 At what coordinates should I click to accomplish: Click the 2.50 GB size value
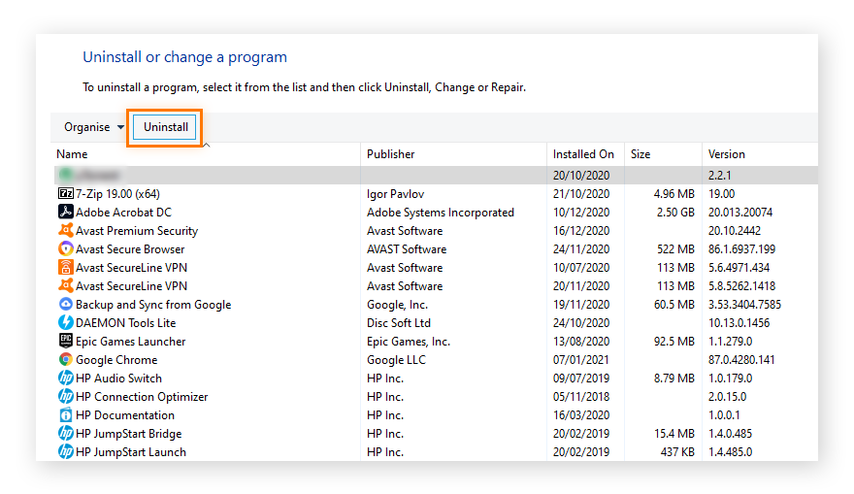[675, 213]
